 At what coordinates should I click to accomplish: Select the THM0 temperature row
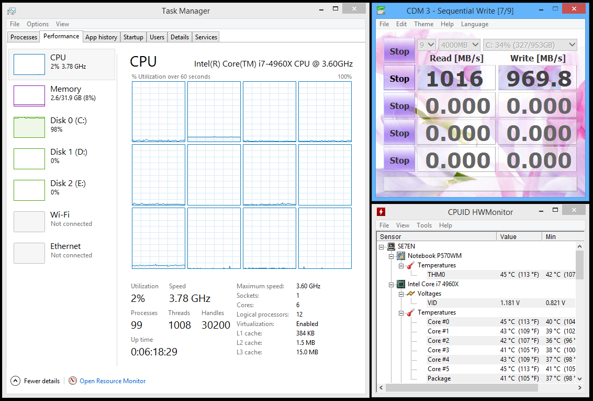(500, 275)
